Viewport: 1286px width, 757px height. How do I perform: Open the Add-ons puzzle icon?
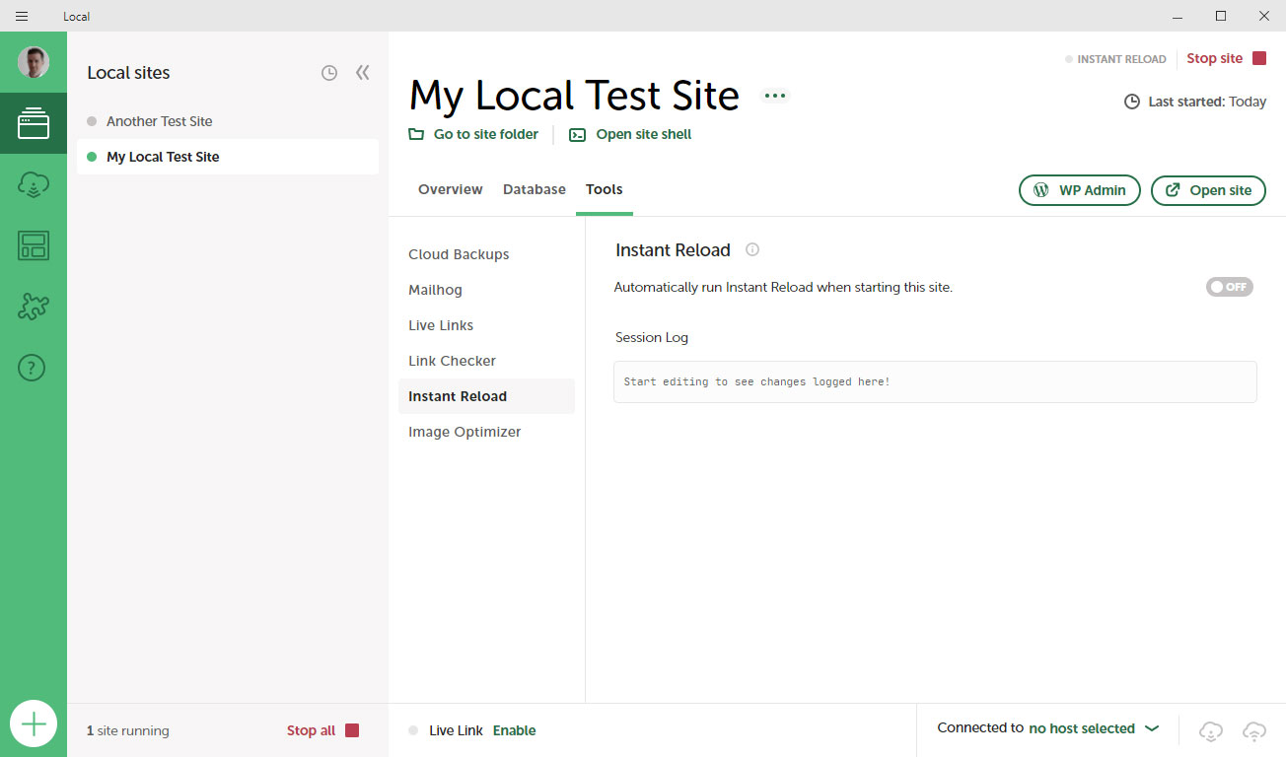[x=34, y=307]
